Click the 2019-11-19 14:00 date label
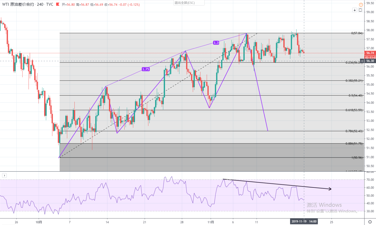Screen dimensions: 376x225 (304, 222)
